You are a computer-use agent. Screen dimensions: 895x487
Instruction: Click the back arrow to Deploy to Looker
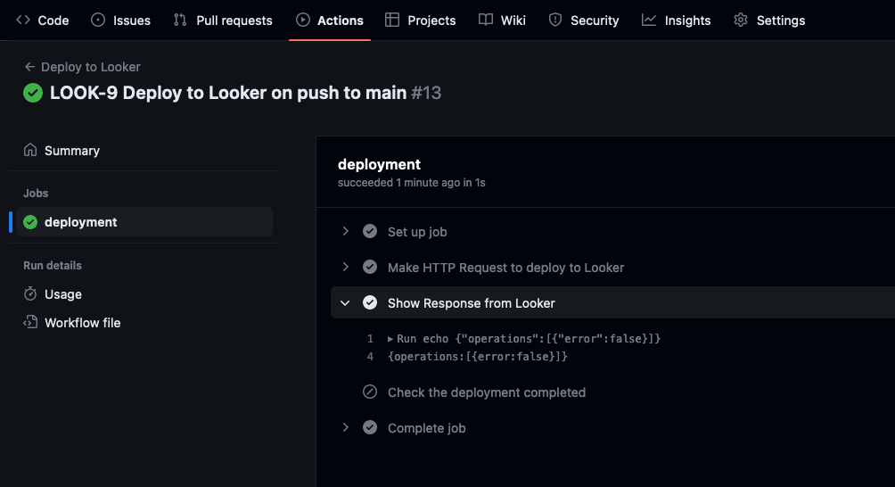click(x=29, y=67)
